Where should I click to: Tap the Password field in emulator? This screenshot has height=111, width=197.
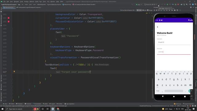(x=174, y=52)
